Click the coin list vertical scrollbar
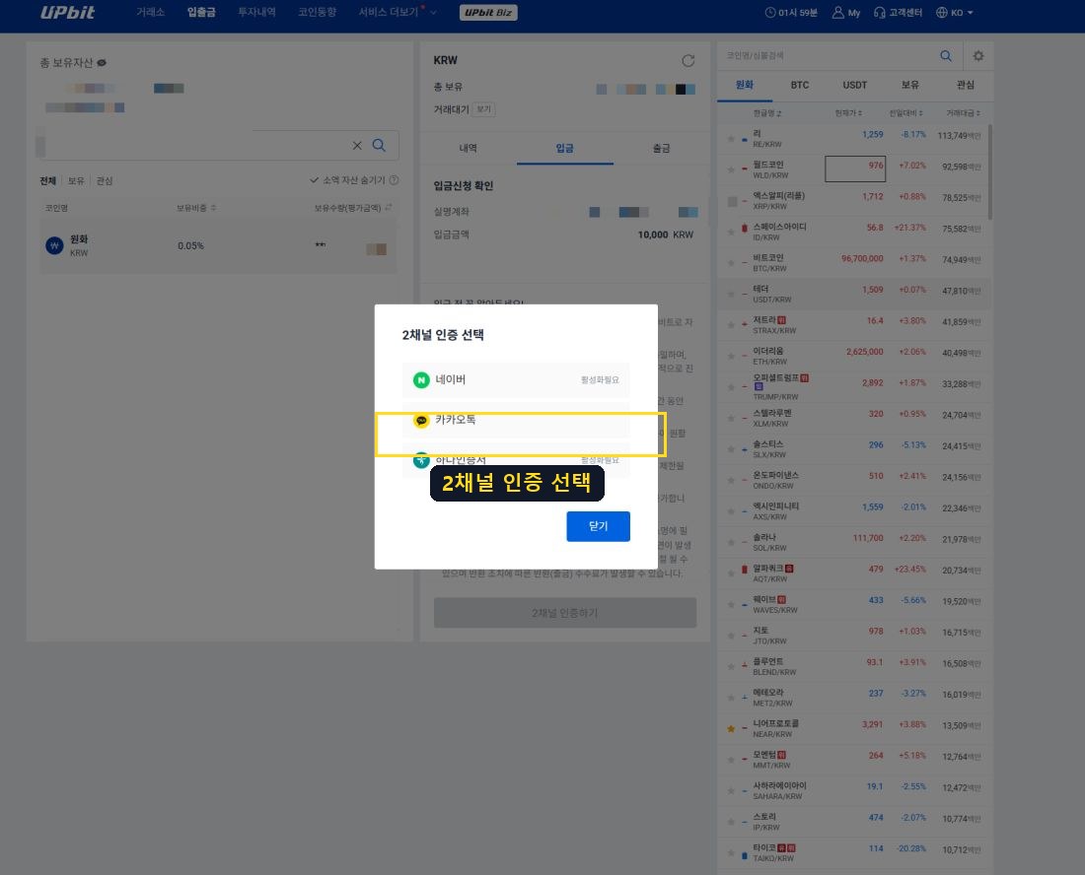 (x=990, y=172)
